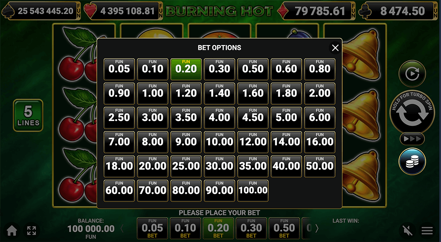Place 0.10 BET in bottom bar
The width and height of the screenshot is (441, 242).
185,228
